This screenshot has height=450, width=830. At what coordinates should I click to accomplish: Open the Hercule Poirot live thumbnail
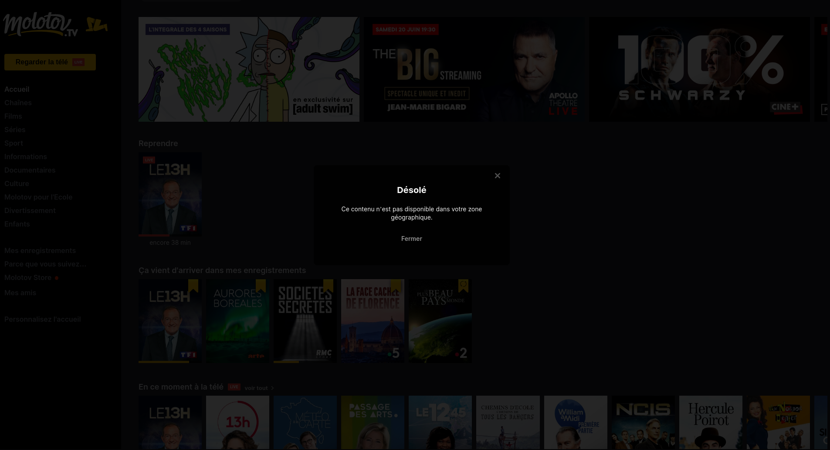711,422
